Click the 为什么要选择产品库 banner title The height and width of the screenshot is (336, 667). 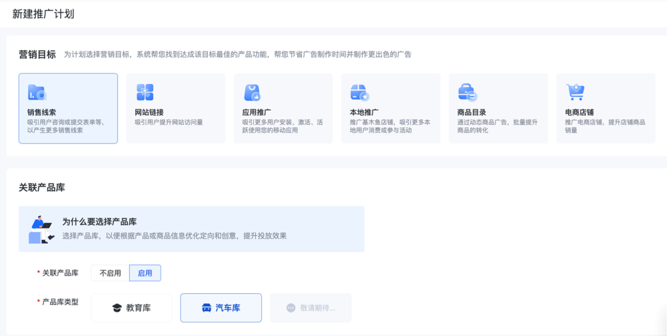(x=99, y=222)
